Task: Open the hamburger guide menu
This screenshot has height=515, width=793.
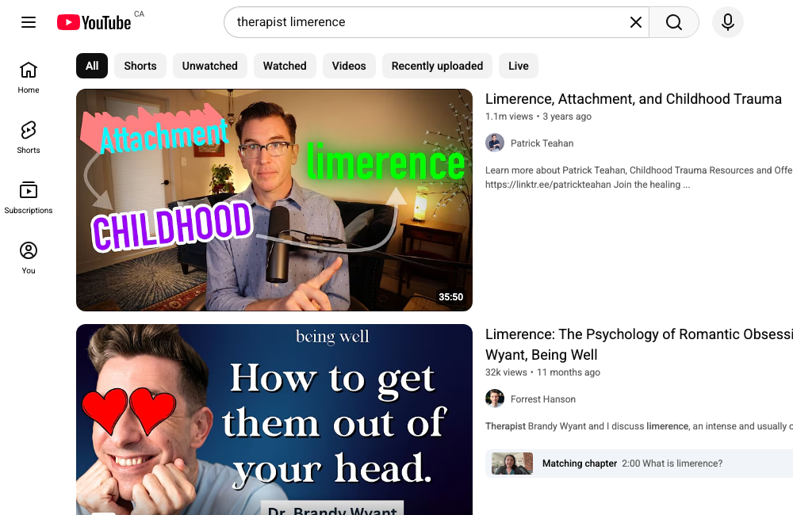Action: coord(29,22)
